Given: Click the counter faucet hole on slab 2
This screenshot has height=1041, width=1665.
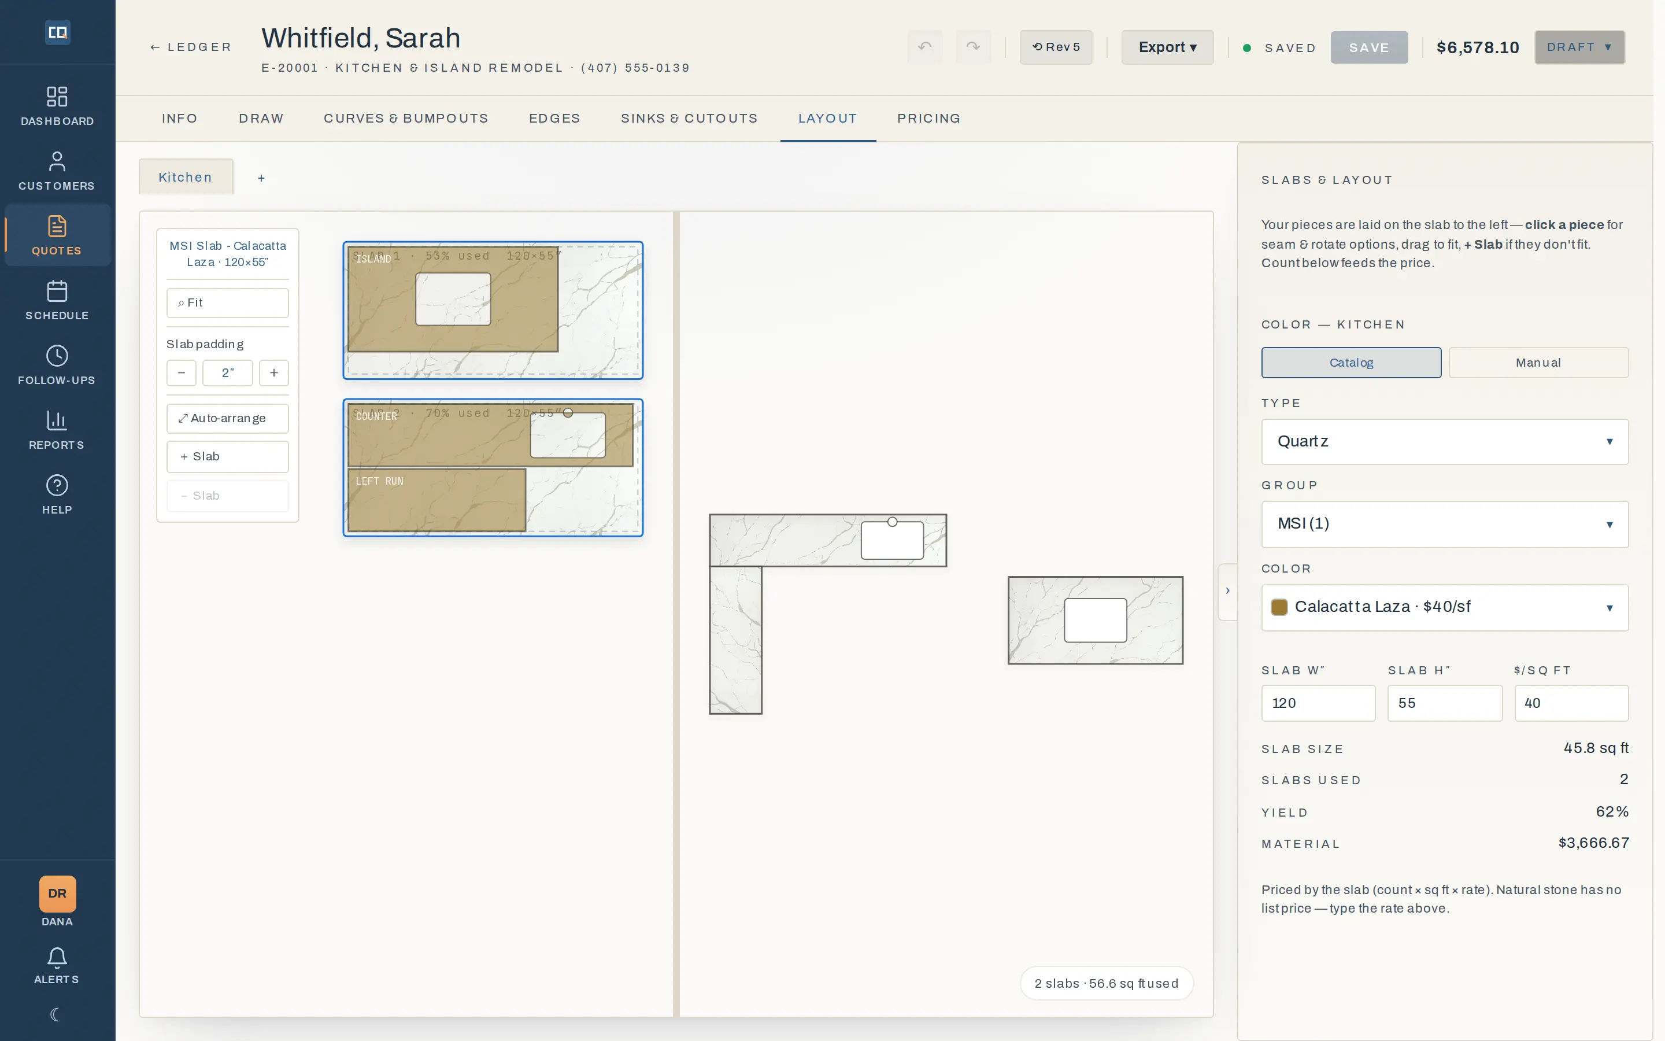Looking at the screenshot, I should 568,412.
